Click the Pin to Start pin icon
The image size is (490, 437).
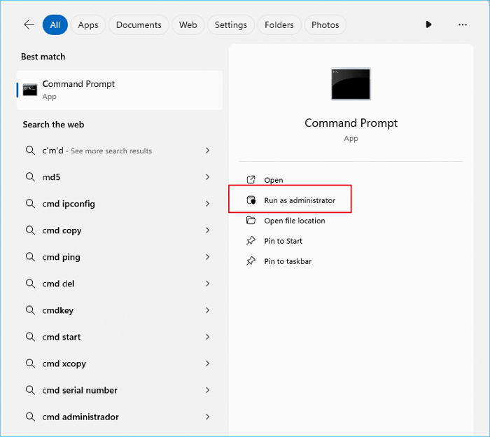[x=251, y=241]
